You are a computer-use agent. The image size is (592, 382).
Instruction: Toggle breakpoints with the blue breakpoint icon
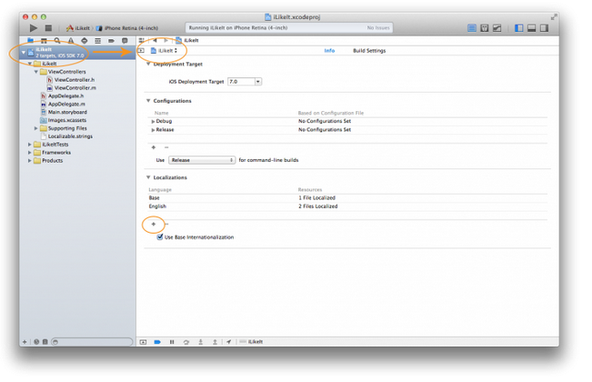(x=157, y=342)
